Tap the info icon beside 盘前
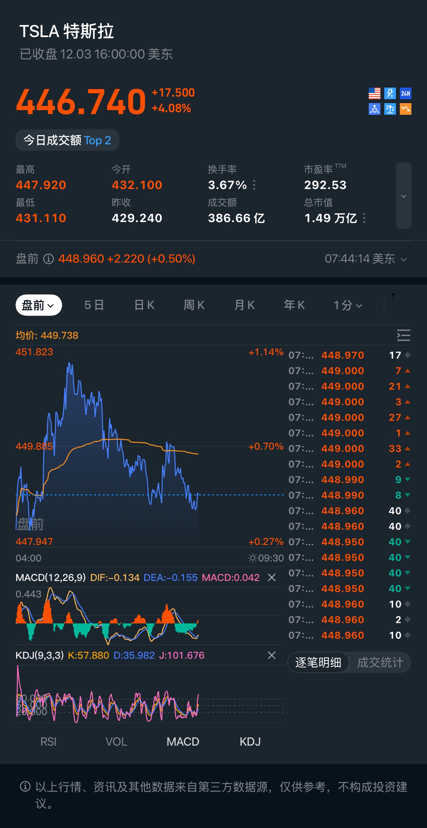The height and width of the screenshot is (828, 427). click(48, 259)
